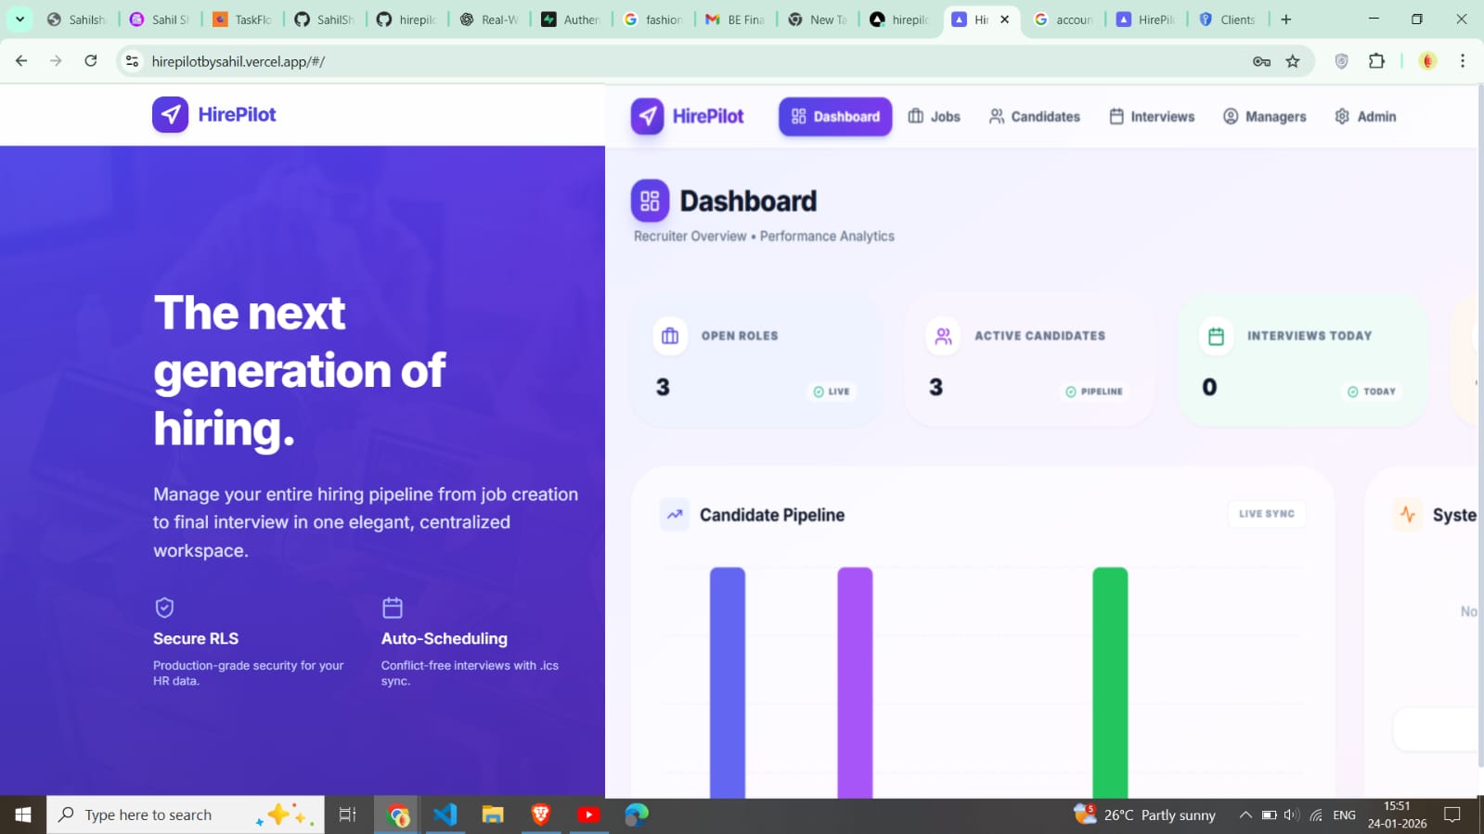This screenshot has width=1484, height=834.
Task: Open the browser Extensions puzzle icon
Action: coord(1376,61)
